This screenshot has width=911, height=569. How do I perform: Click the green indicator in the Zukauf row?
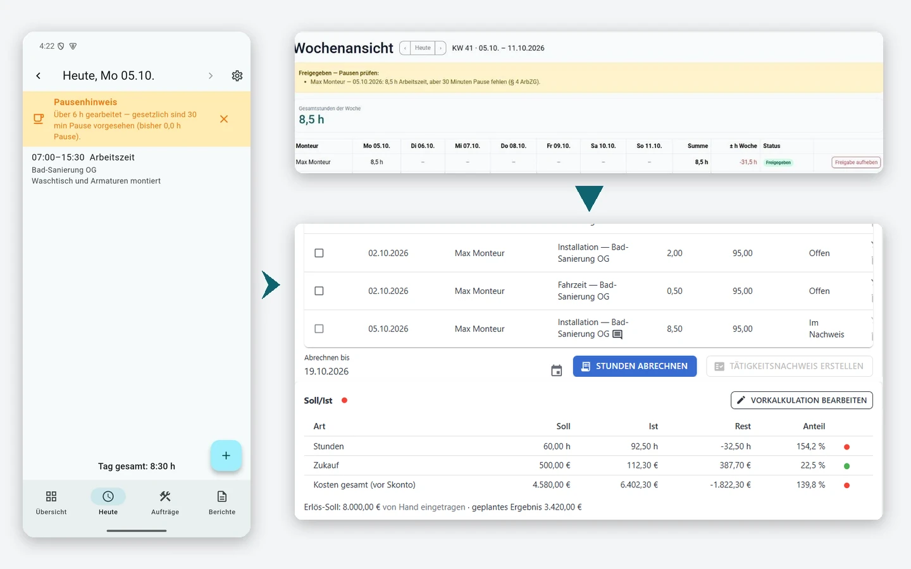pos(846,466)
